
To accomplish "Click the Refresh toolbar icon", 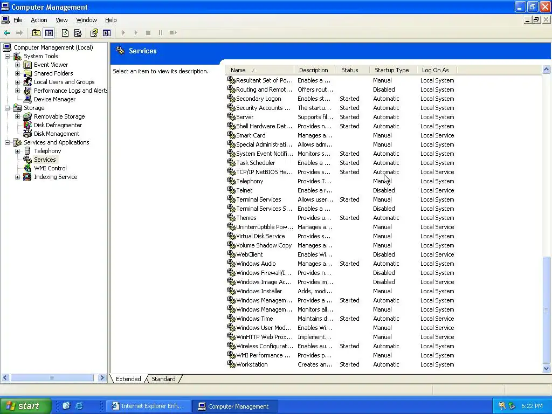I will pyautogui.click(x=65, y=33).
